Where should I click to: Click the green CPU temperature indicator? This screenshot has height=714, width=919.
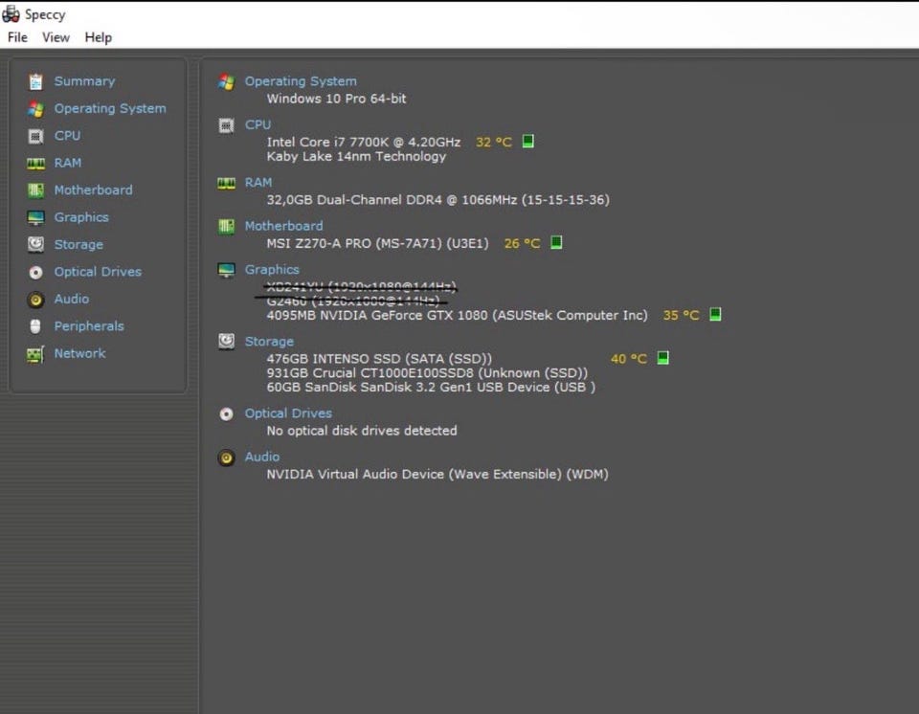[x=528, y=142]
